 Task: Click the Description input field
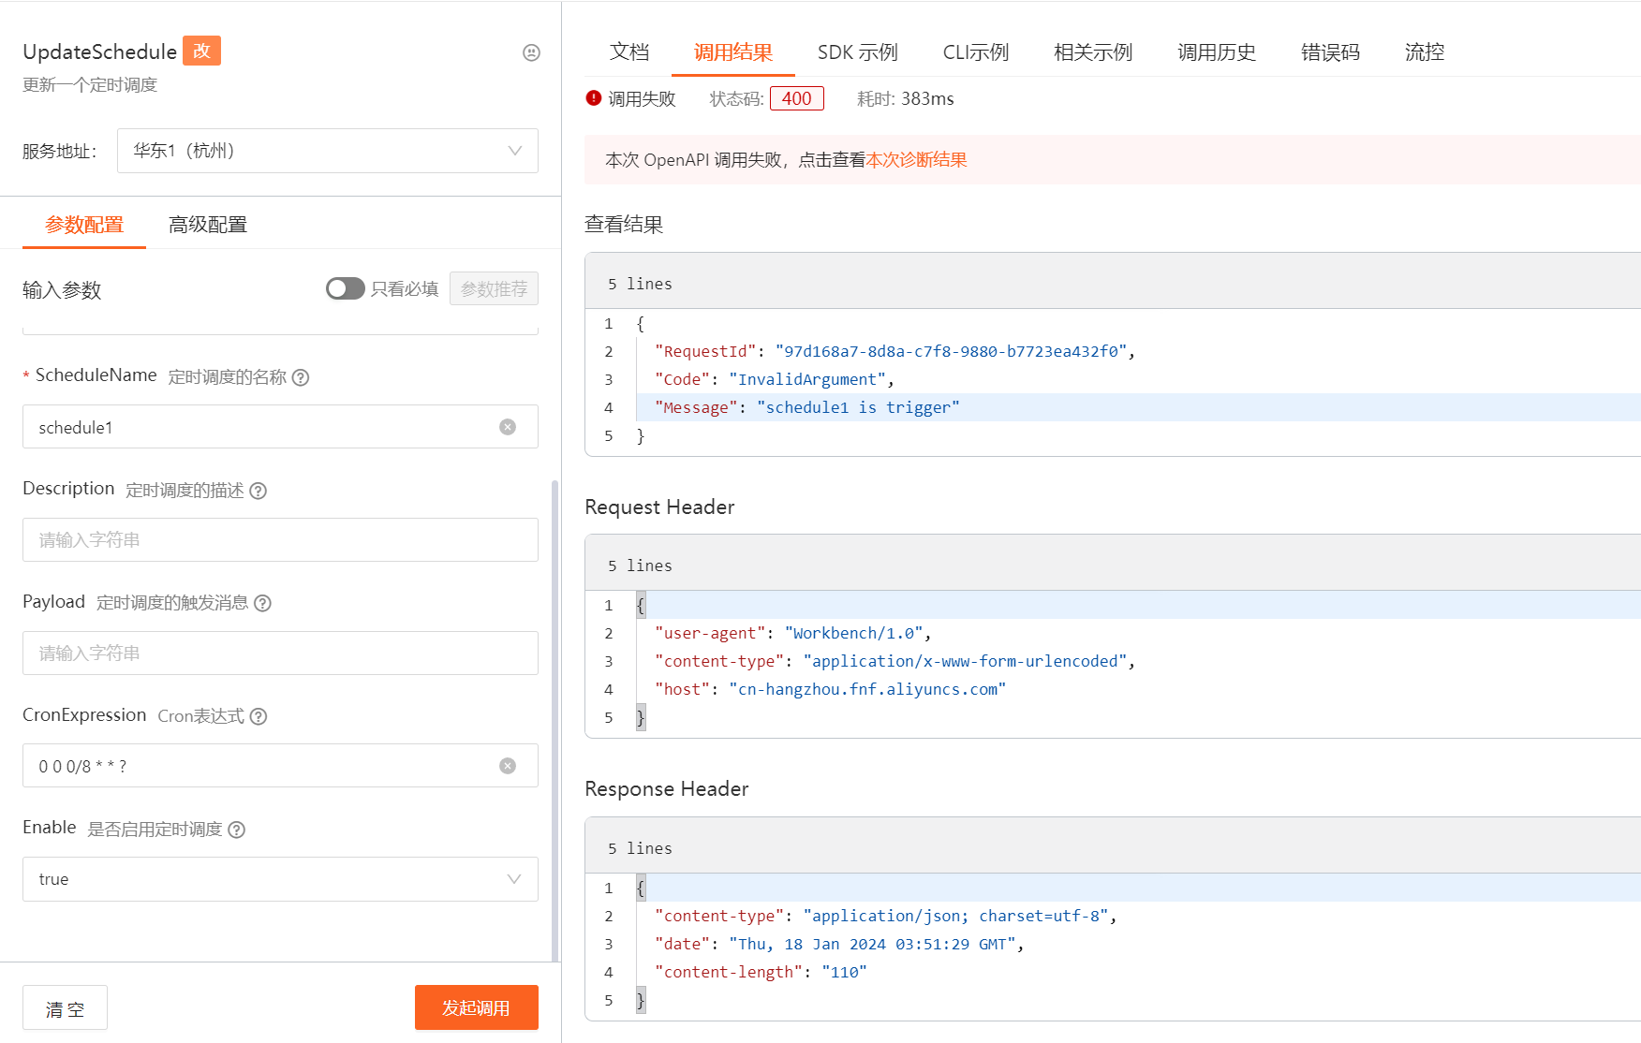pyautogui.click(x=280, y=540)
